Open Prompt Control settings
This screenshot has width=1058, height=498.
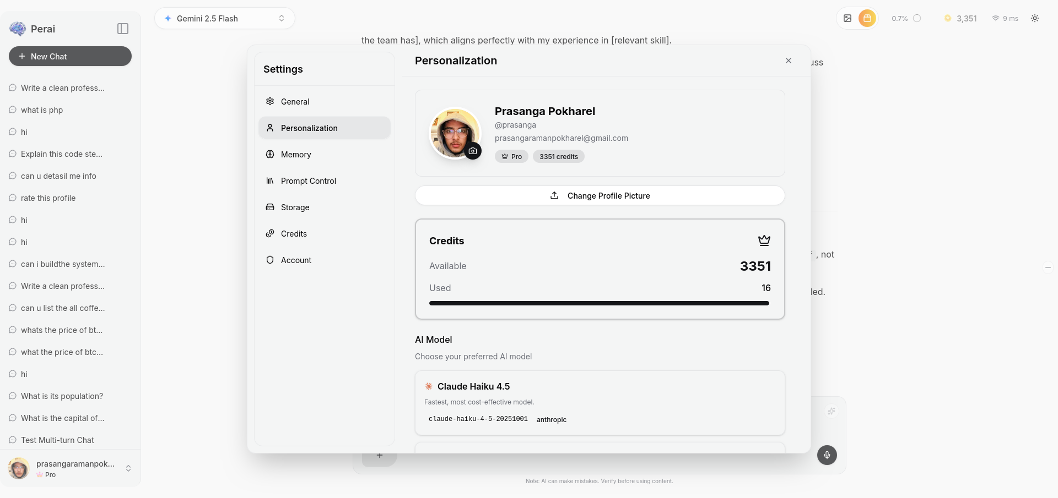[x=325, y=180]
